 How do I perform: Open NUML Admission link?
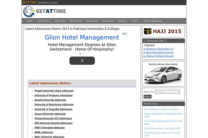coord(44,132)
